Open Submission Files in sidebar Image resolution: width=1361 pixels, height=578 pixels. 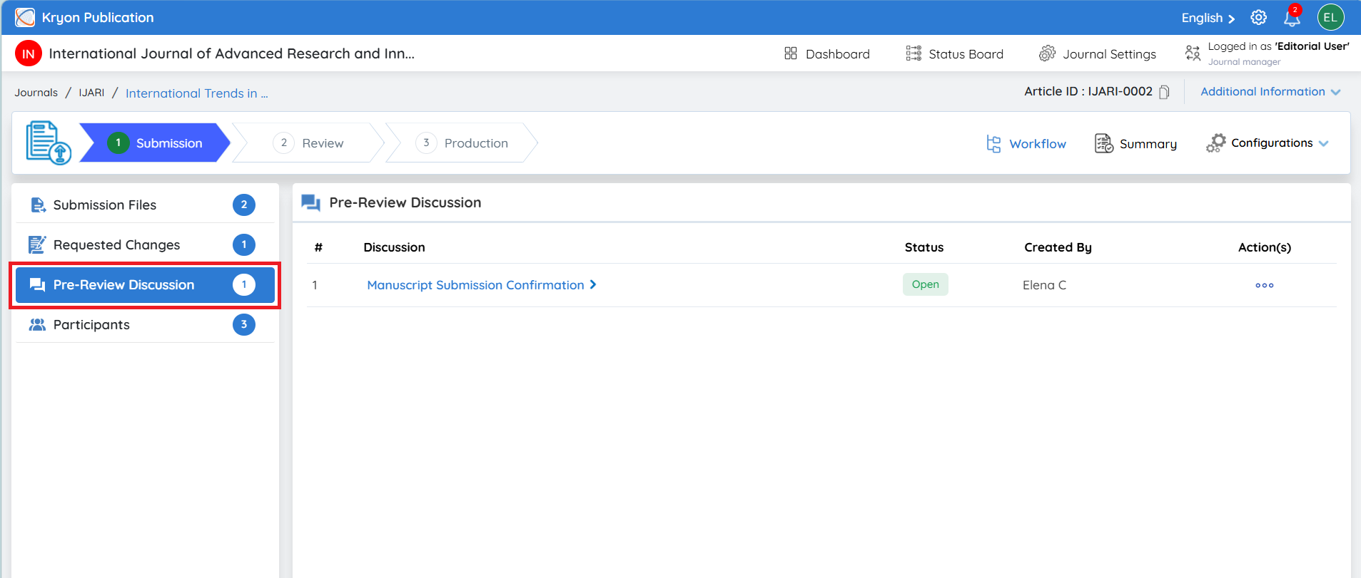146,205
